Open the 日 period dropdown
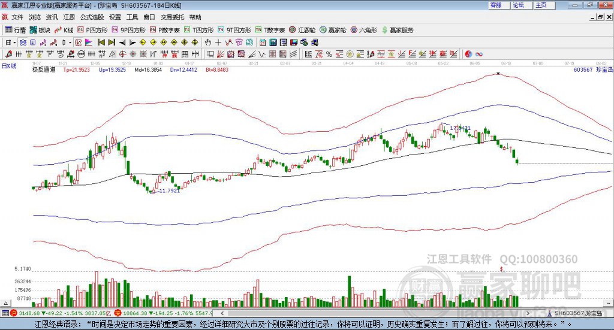This screenshot has width=614, height=330. tap(11, 43)
